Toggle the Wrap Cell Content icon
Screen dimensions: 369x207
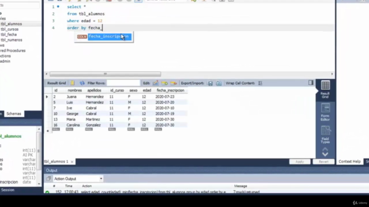pyautogui.click(x=260, y=83)
